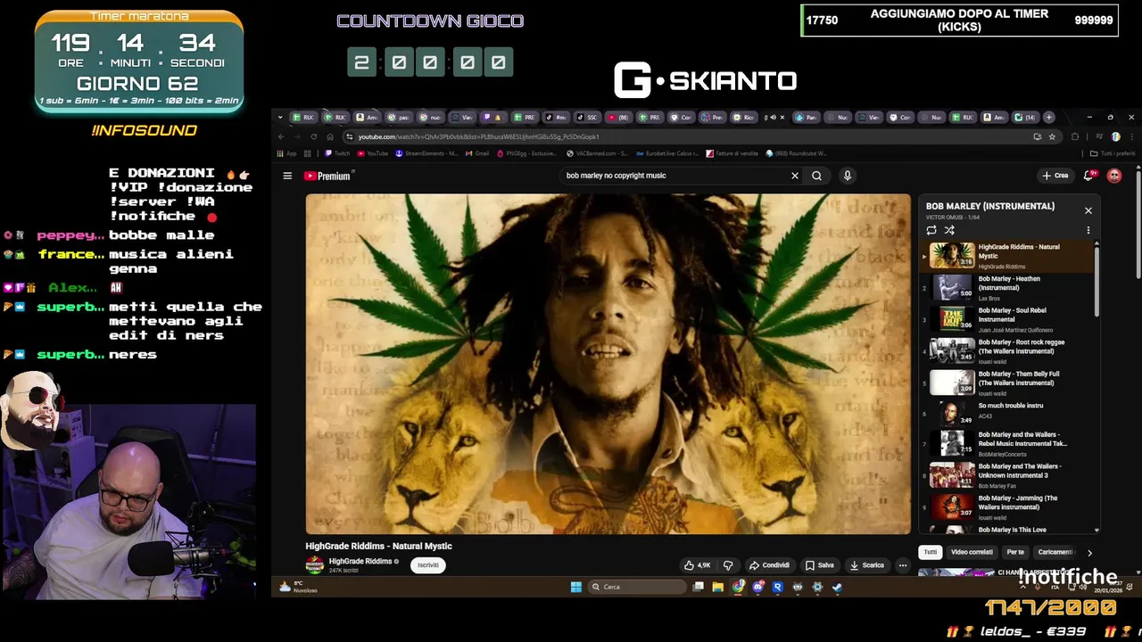
Task: Open the StreamElements bookmark
Action: 426,153
